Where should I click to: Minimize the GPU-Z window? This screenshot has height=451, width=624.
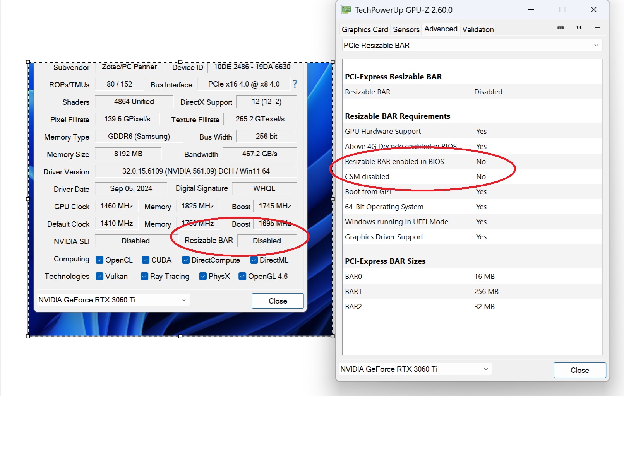(x=531, y=9)
